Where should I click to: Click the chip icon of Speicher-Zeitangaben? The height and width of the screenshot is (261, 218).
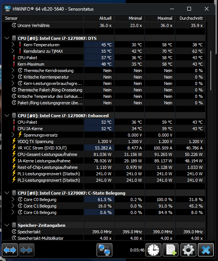coord(14,225)
